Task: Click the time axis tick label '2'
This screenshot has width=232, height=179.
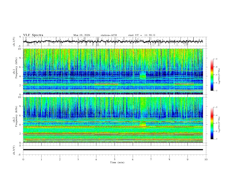Action: coord(60,159)
